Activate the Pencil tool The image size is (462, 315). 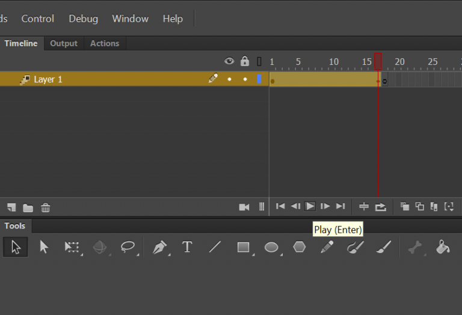point(327,247)
